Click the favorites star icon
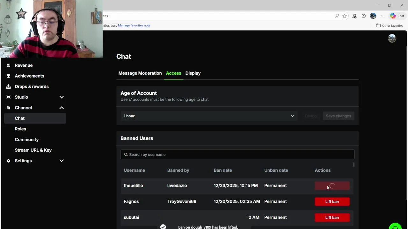Viewport: 408px width, 229px height. point(345,16)
